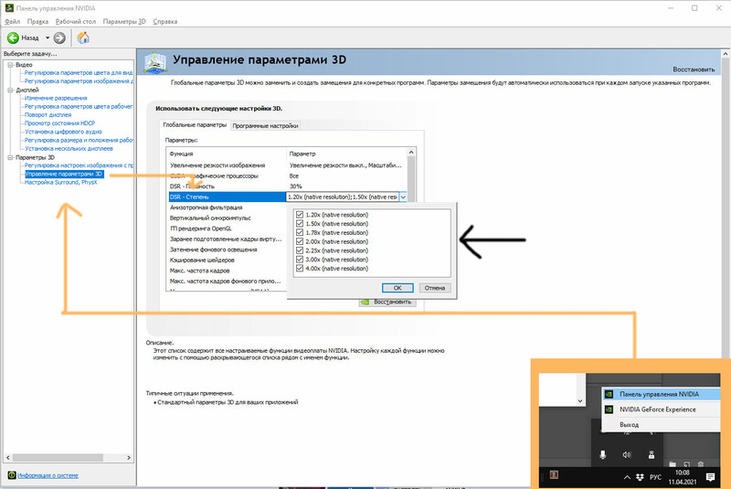
Task: Switch to Программные настройки tab
Action: (265, 125)
